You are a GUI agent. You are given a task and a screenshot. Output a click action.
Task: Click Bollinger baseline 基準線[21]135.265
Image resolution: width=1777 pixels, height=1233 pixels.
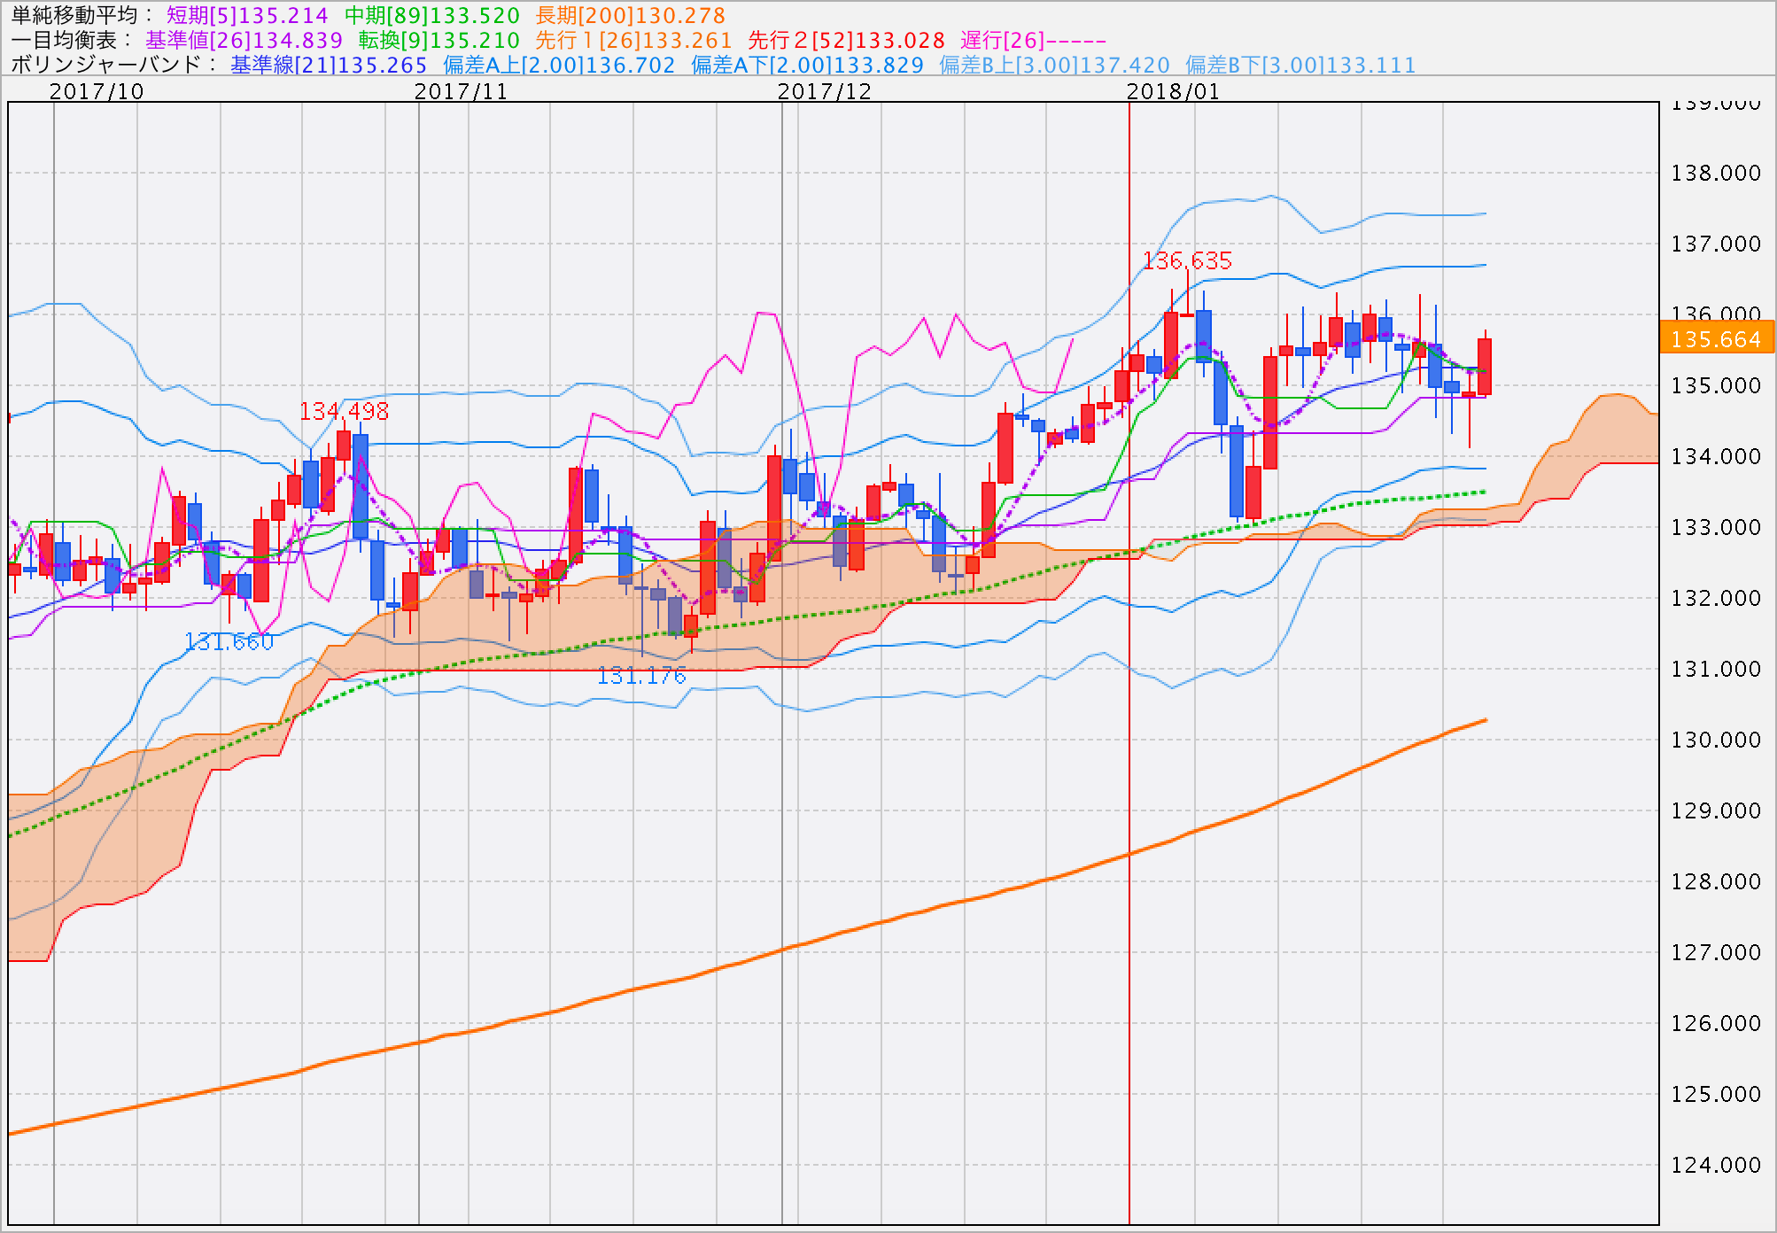(329, 65)
